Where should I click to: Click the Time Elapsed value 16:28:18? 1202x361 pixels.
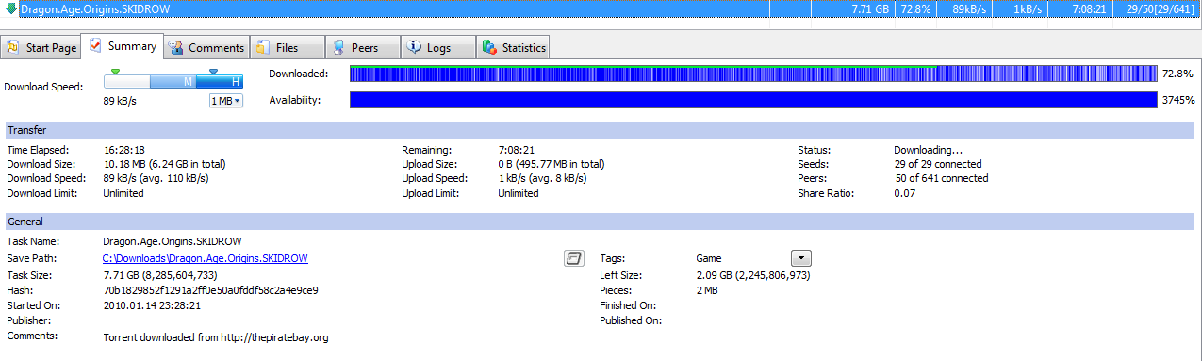click(123, 150)
